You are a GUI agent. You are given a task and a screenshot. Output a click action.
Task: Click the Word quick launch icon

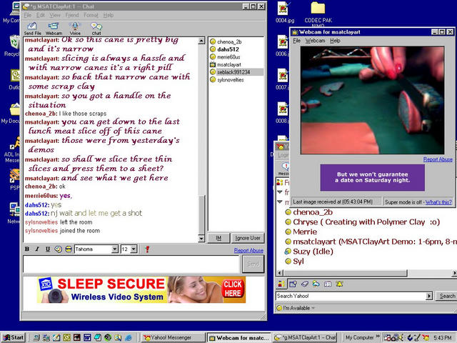click(87, 338)
